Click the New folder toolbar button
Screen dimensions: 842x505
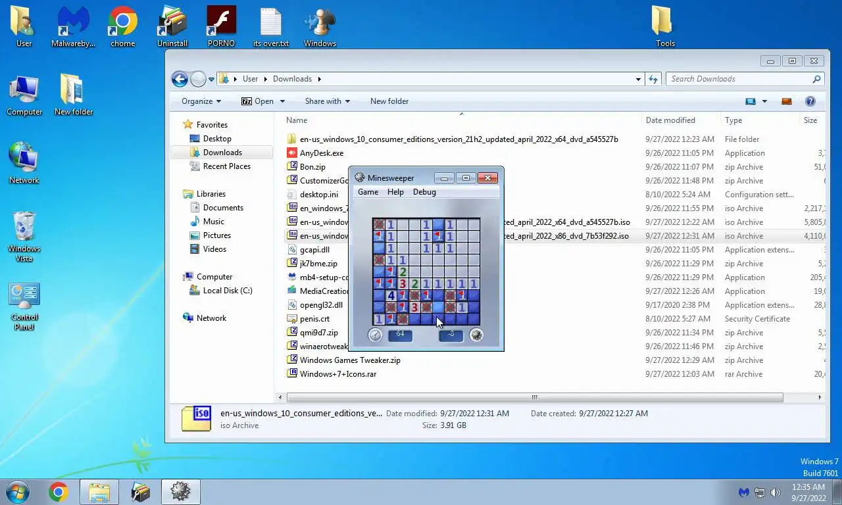(389, 101)
